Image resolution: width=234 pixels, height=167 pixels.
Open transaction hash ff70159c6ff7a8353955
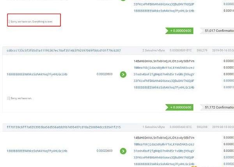pos(64,127)
